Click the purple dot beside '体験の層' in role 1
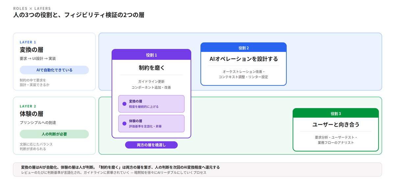 124,124
